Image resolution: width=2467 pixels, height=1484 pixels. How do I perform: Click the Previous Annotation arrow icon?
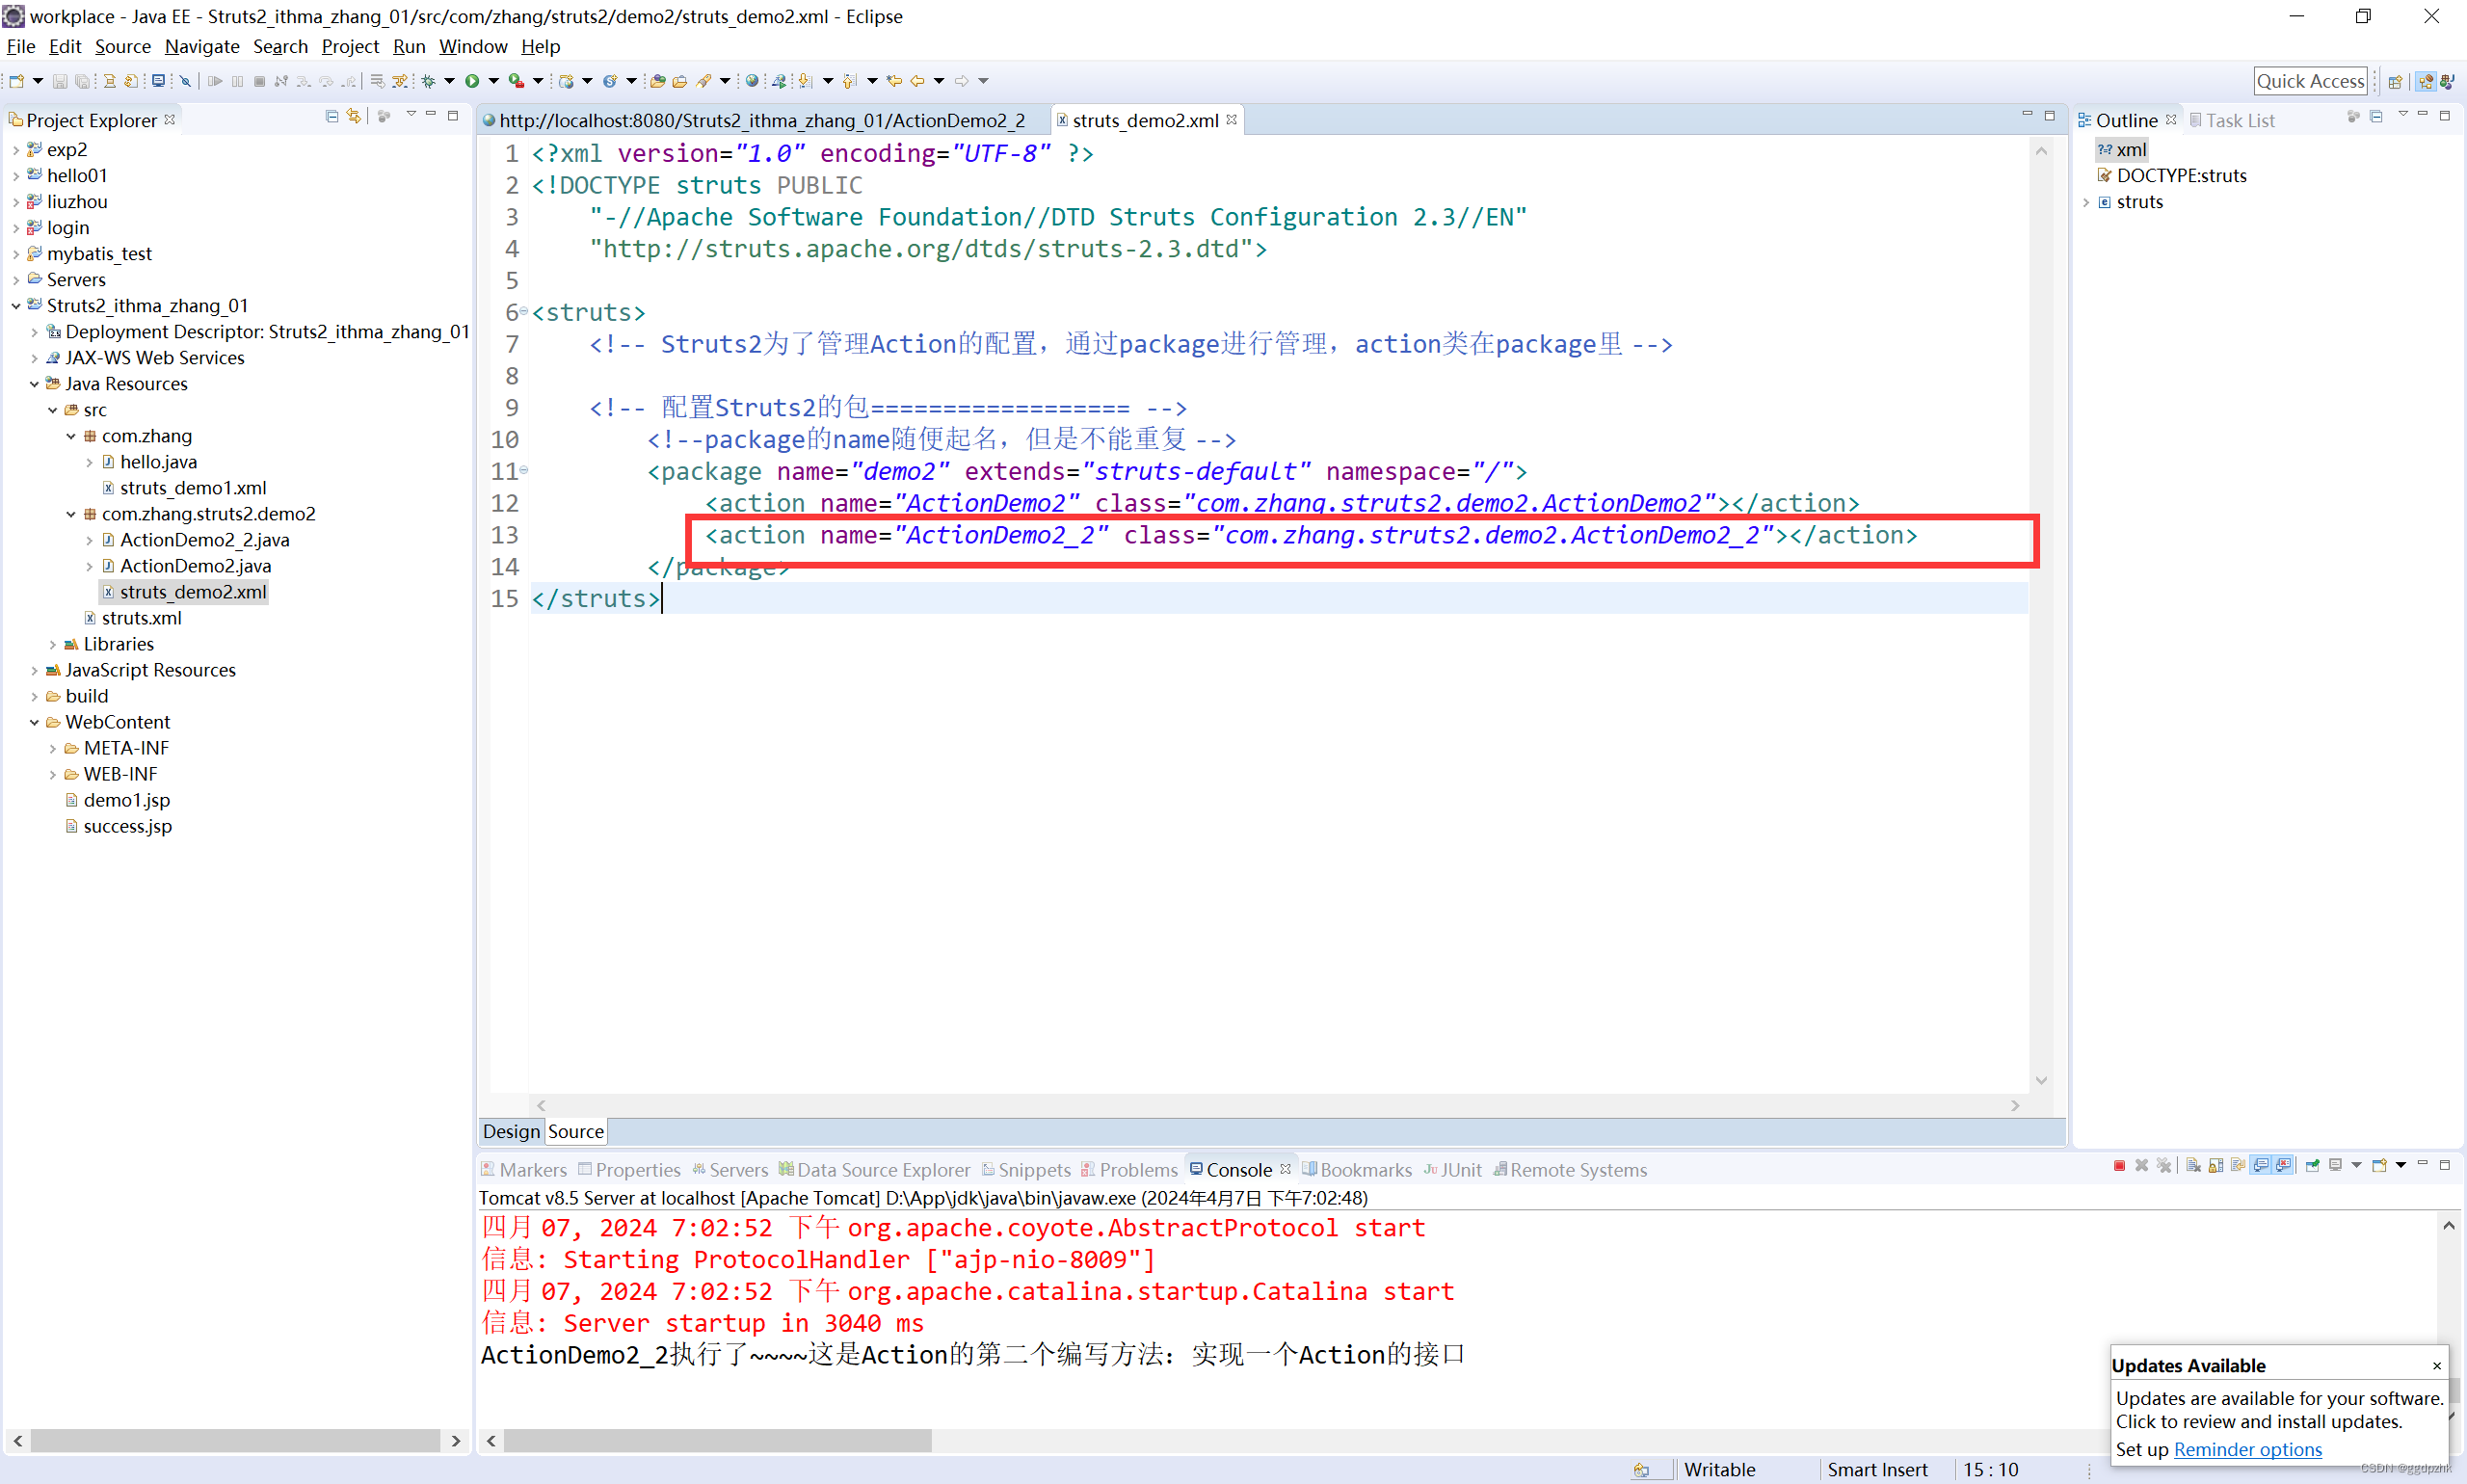pos(849,81)
